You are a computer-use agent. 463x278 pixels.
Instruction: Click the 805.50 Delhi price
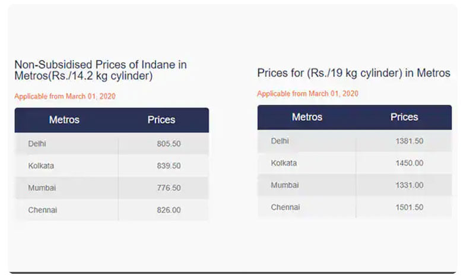click(169, 144)
